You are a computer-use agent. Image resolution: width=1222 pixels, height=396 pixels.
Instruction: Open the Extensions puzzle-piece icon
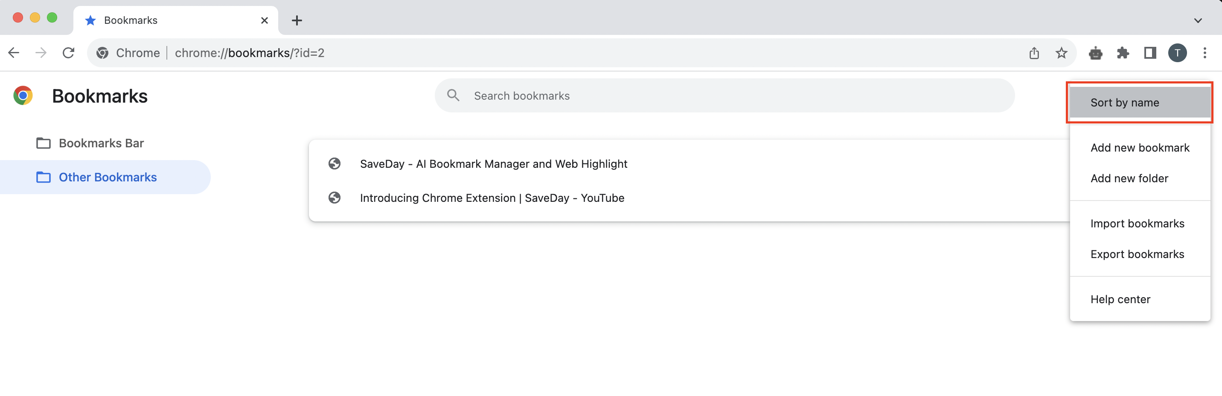coord(1123,52)
